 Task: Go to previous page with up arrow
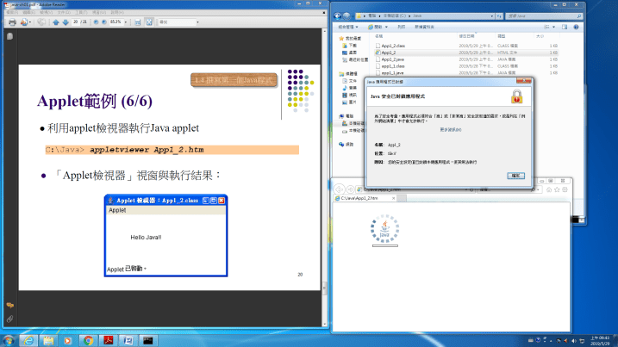point(55,22)
